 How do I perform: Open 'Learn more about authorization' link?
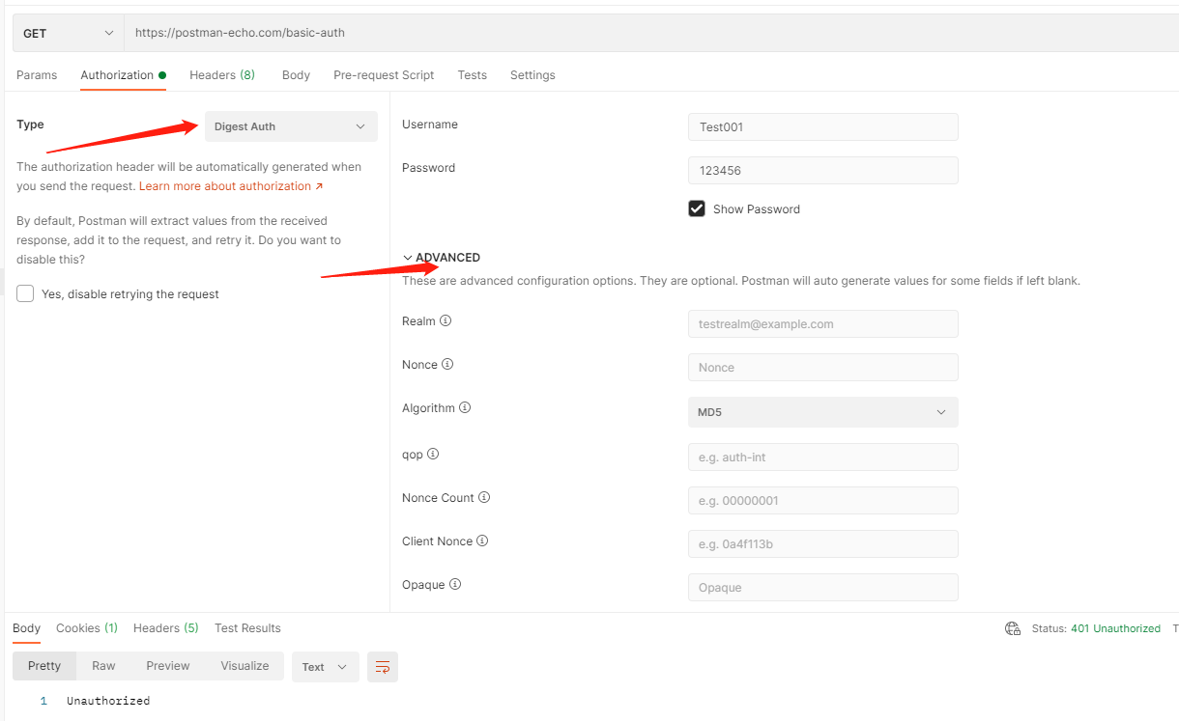coord(230,186)
